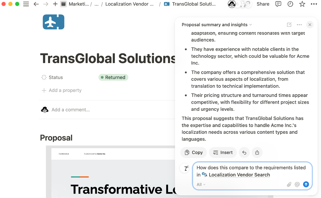The image size is (321, 198).
Task: Open the All sources dropdown
Action: pos(201,184)
